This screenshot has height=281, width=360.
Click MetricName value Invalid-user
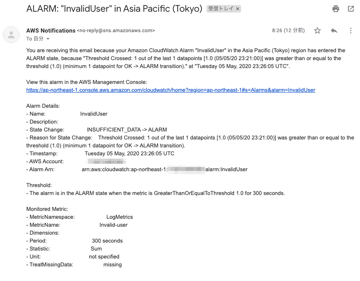tap(113, 225)
